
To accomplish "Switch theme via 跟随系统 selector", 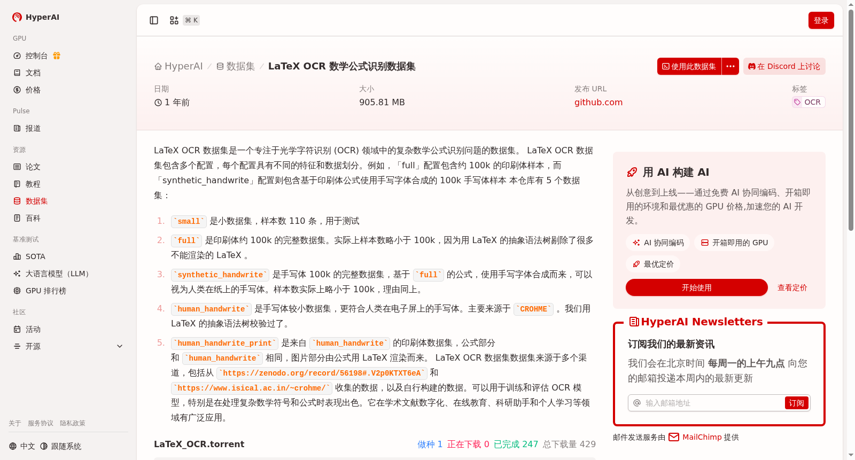I will click(x=61, y=446).
